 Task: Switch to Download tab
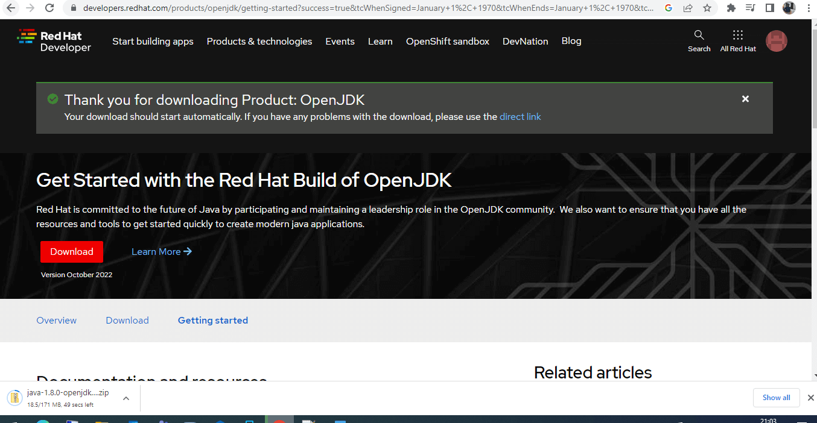[x=127, y=321]
